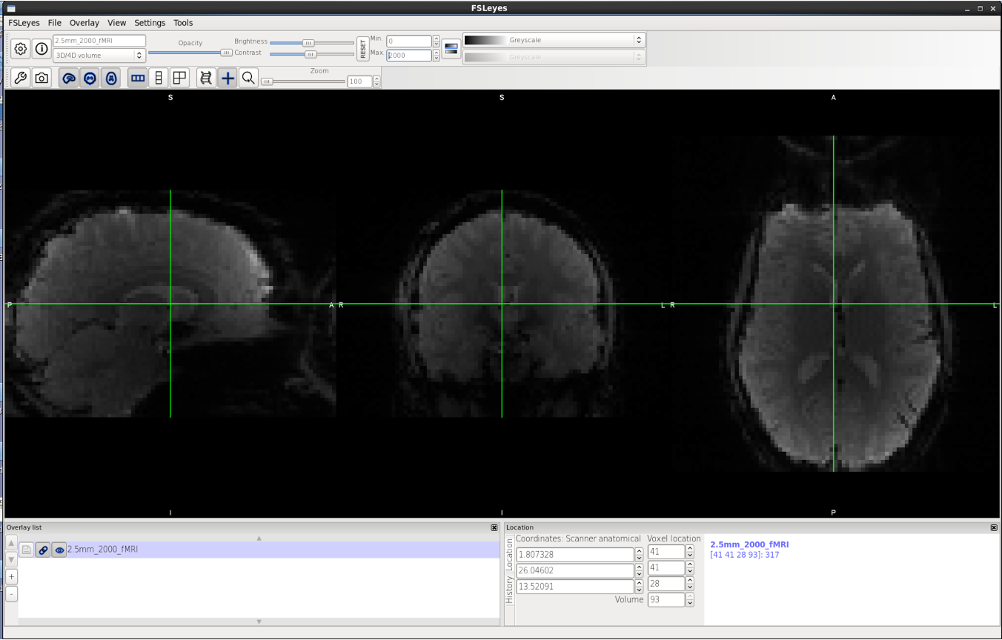Switch to horizontal layout
1002x640 pixels.
click(x=138, y=78)
